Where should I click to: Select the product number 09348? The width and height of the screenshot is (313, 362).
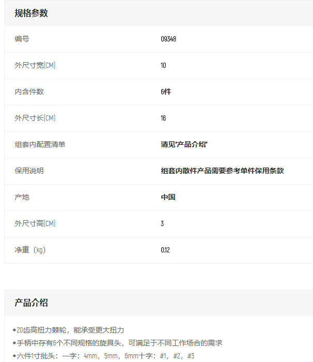click(x=168, y=39)
